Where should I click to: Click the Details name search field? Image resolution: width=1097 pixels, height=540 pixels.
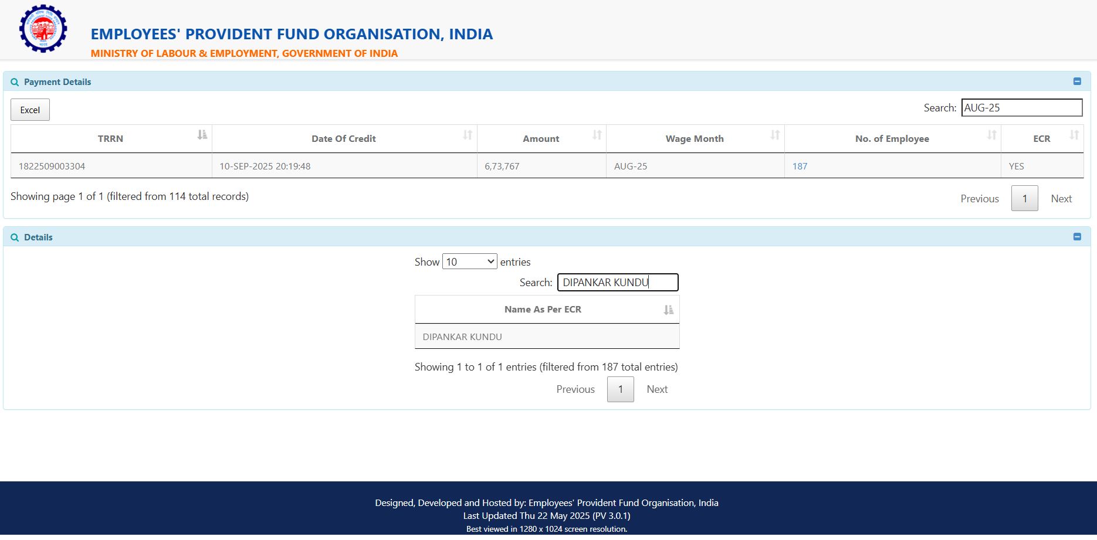[617, 282]
